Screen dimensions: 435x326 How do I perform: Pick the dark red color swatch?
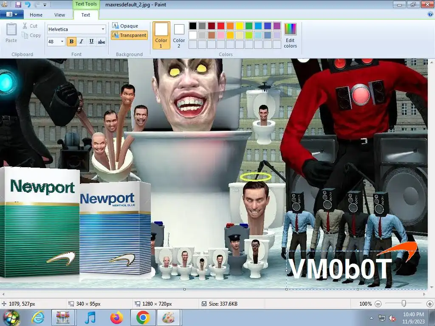[x=212, y=26]
